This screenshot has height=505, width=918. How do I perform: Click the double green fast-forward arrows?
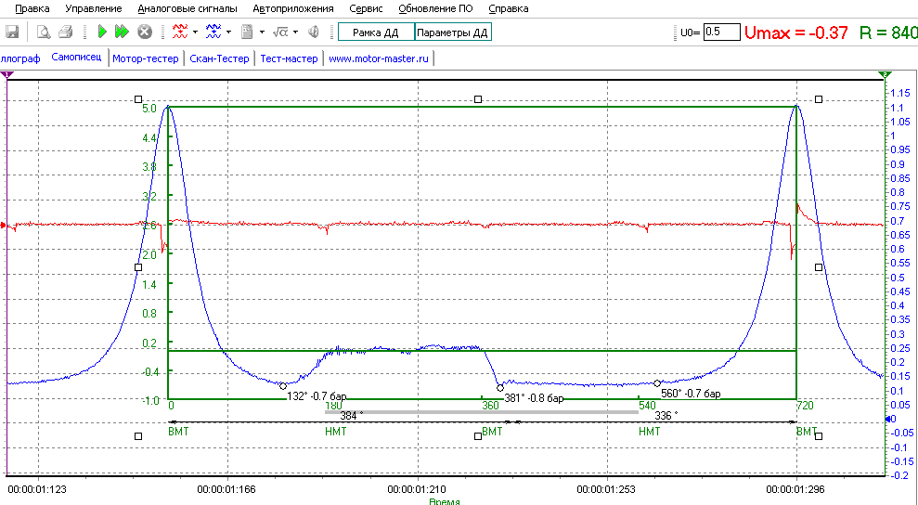[x=122, y=32]
